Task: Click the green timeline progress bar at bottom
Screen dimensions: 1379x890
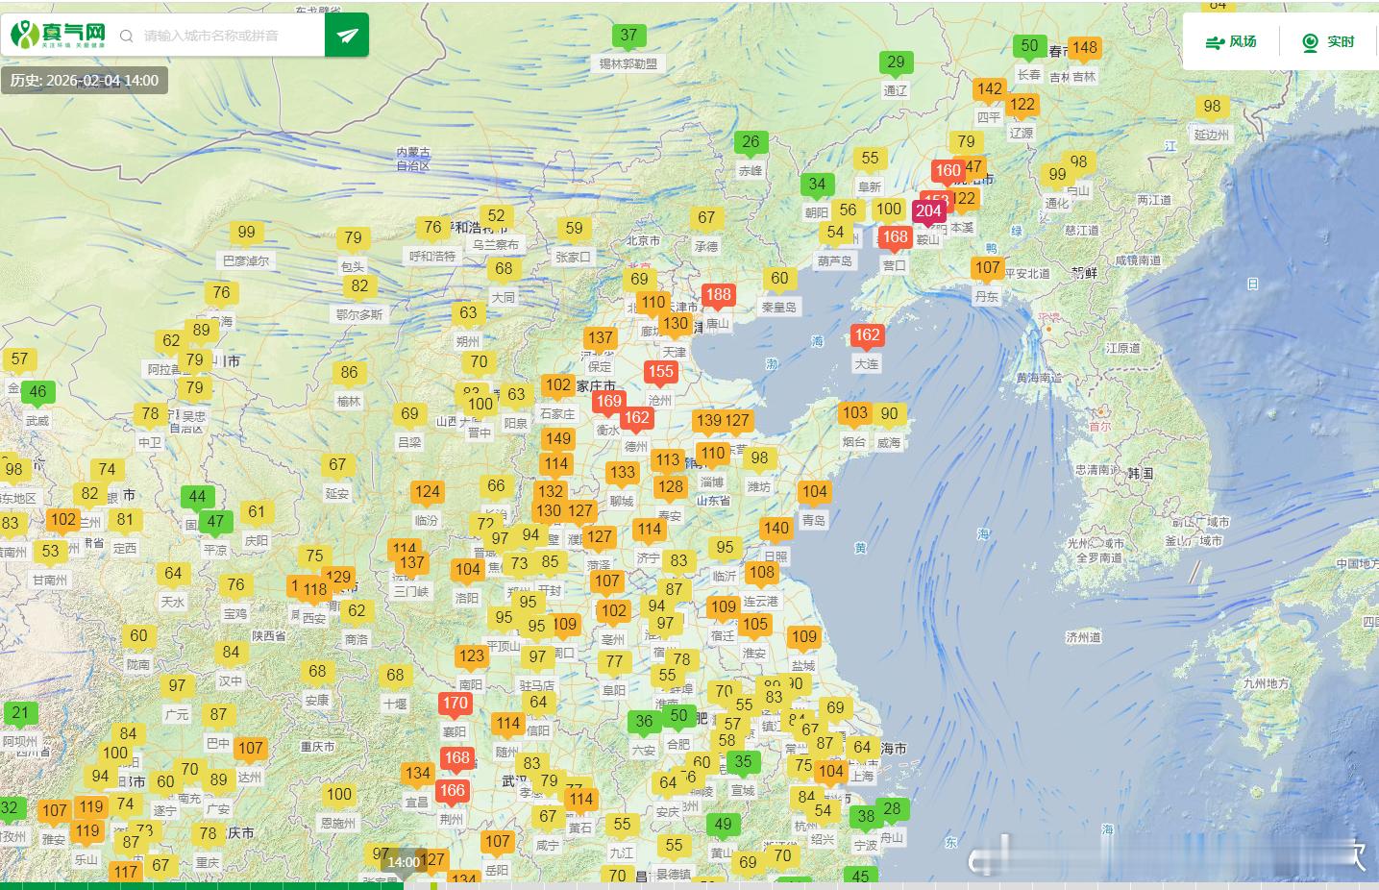Action: (202, 885)
